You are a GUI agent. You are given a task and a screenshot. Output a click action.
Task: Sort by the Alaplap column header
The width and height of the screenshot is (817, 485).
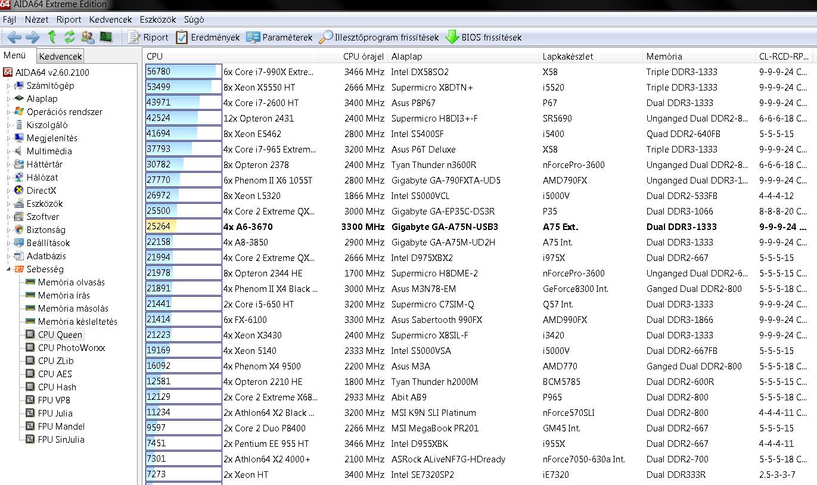tap(463, 57)
